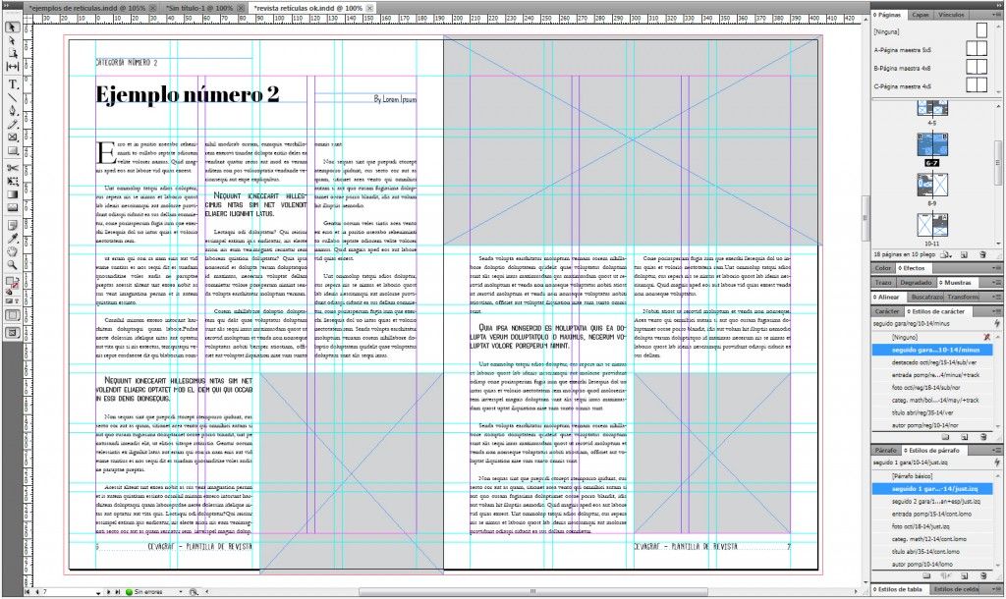Select the Pencil tool
This screenshot has width=1006, height=599.
point(12,124)
